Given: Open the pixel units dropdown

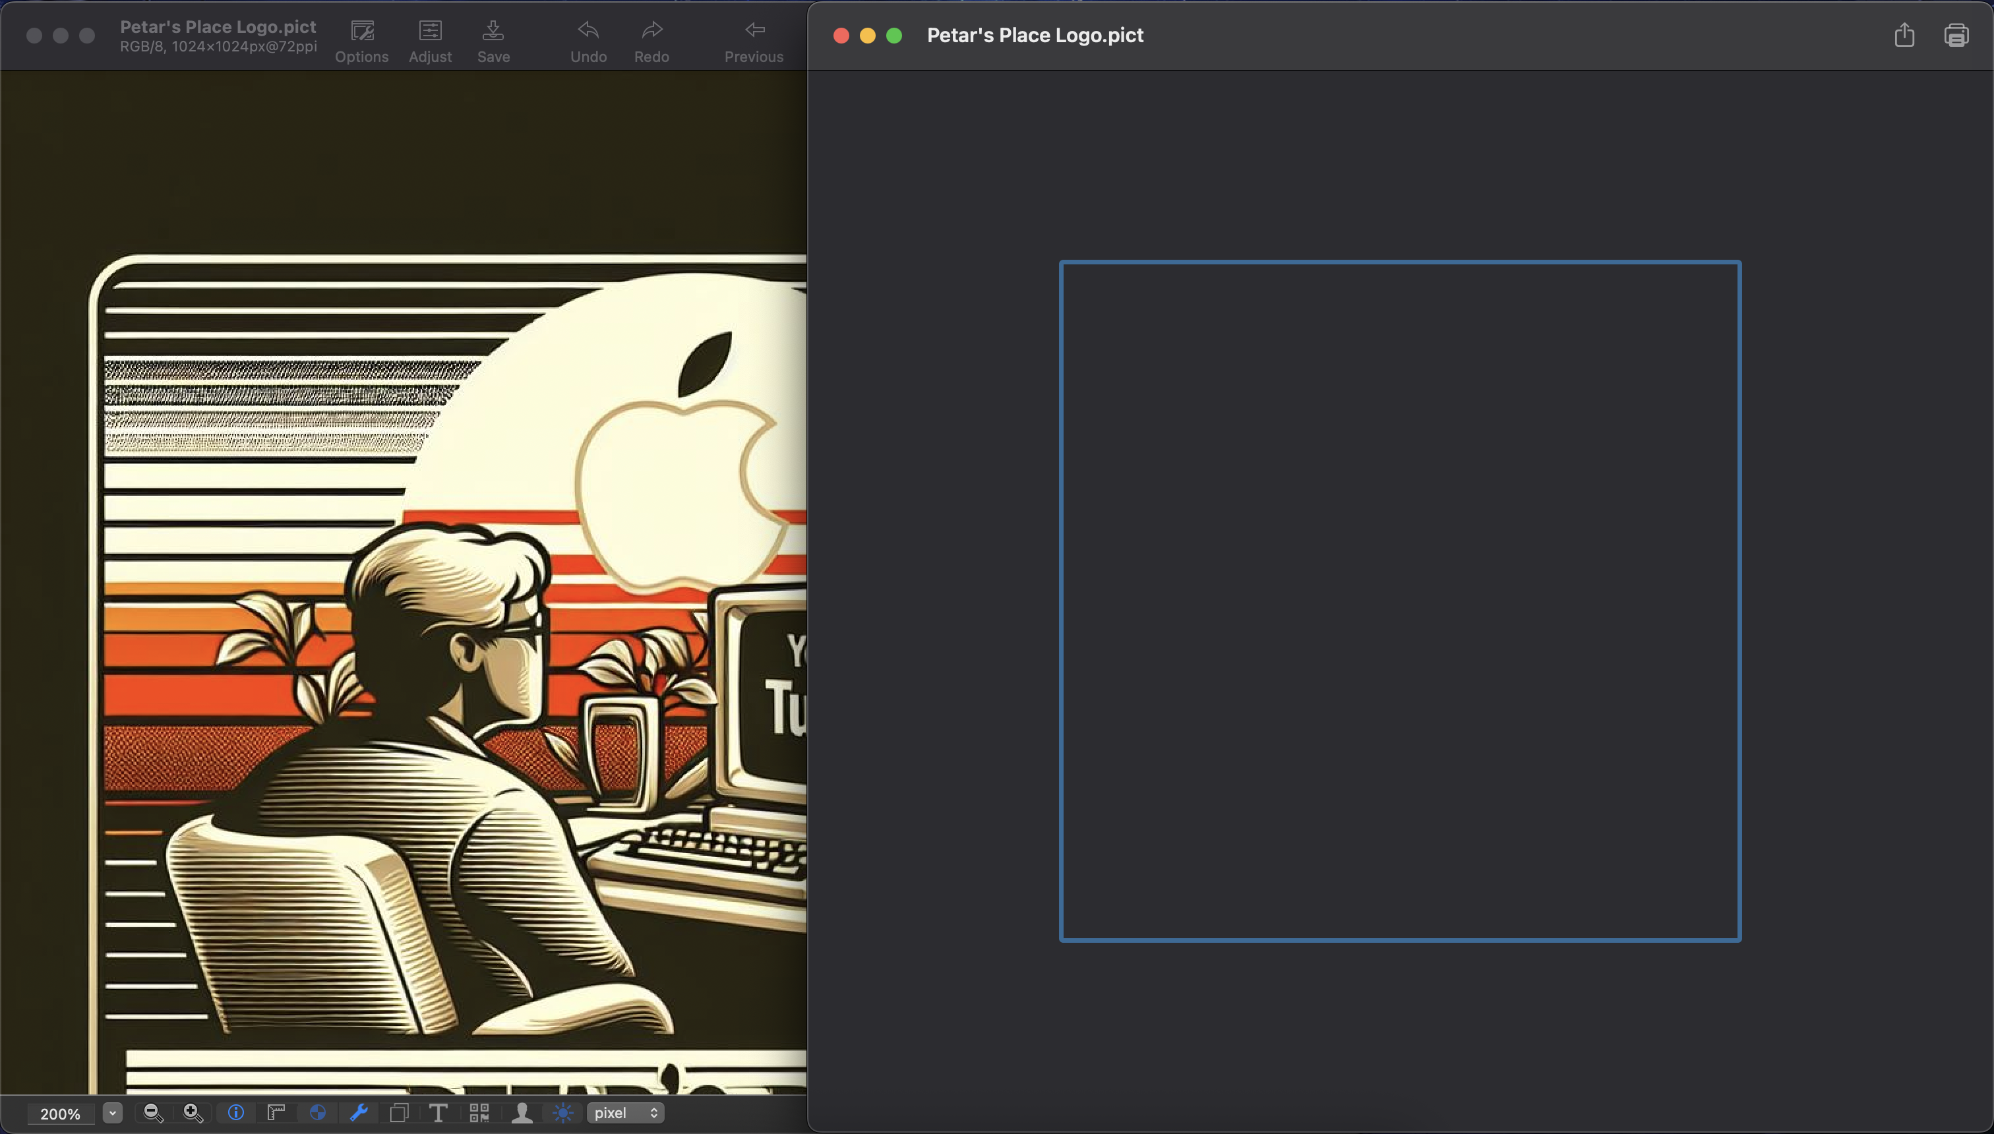Looking at the screenshot, I should click(626, 1113).
